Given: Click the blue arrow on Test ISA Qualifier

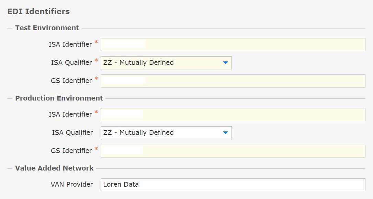Looking at the screenshot, I should [x=225, y=63].
